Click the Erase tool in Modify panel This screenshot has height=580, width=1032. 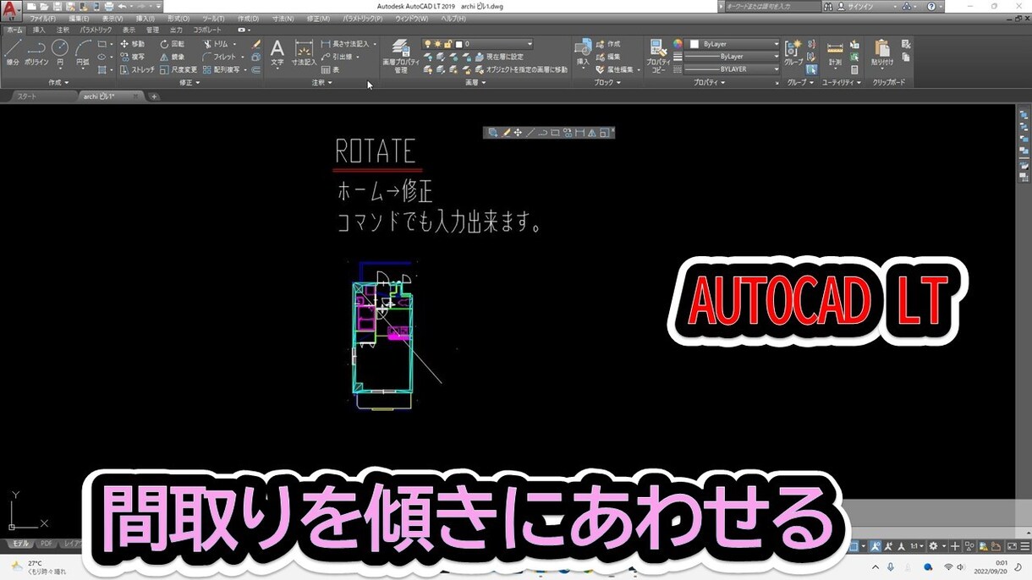[x=256, y=44]
